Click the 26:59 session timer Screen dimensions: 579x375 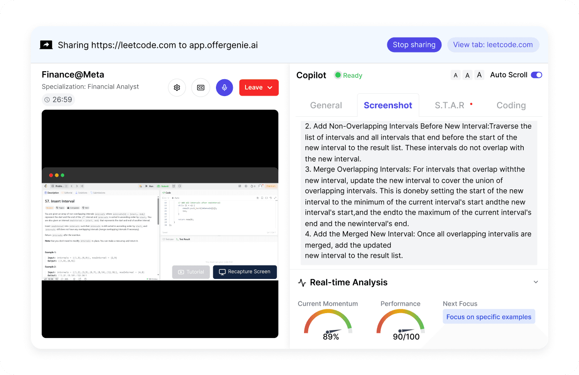(x=59, y=99)
